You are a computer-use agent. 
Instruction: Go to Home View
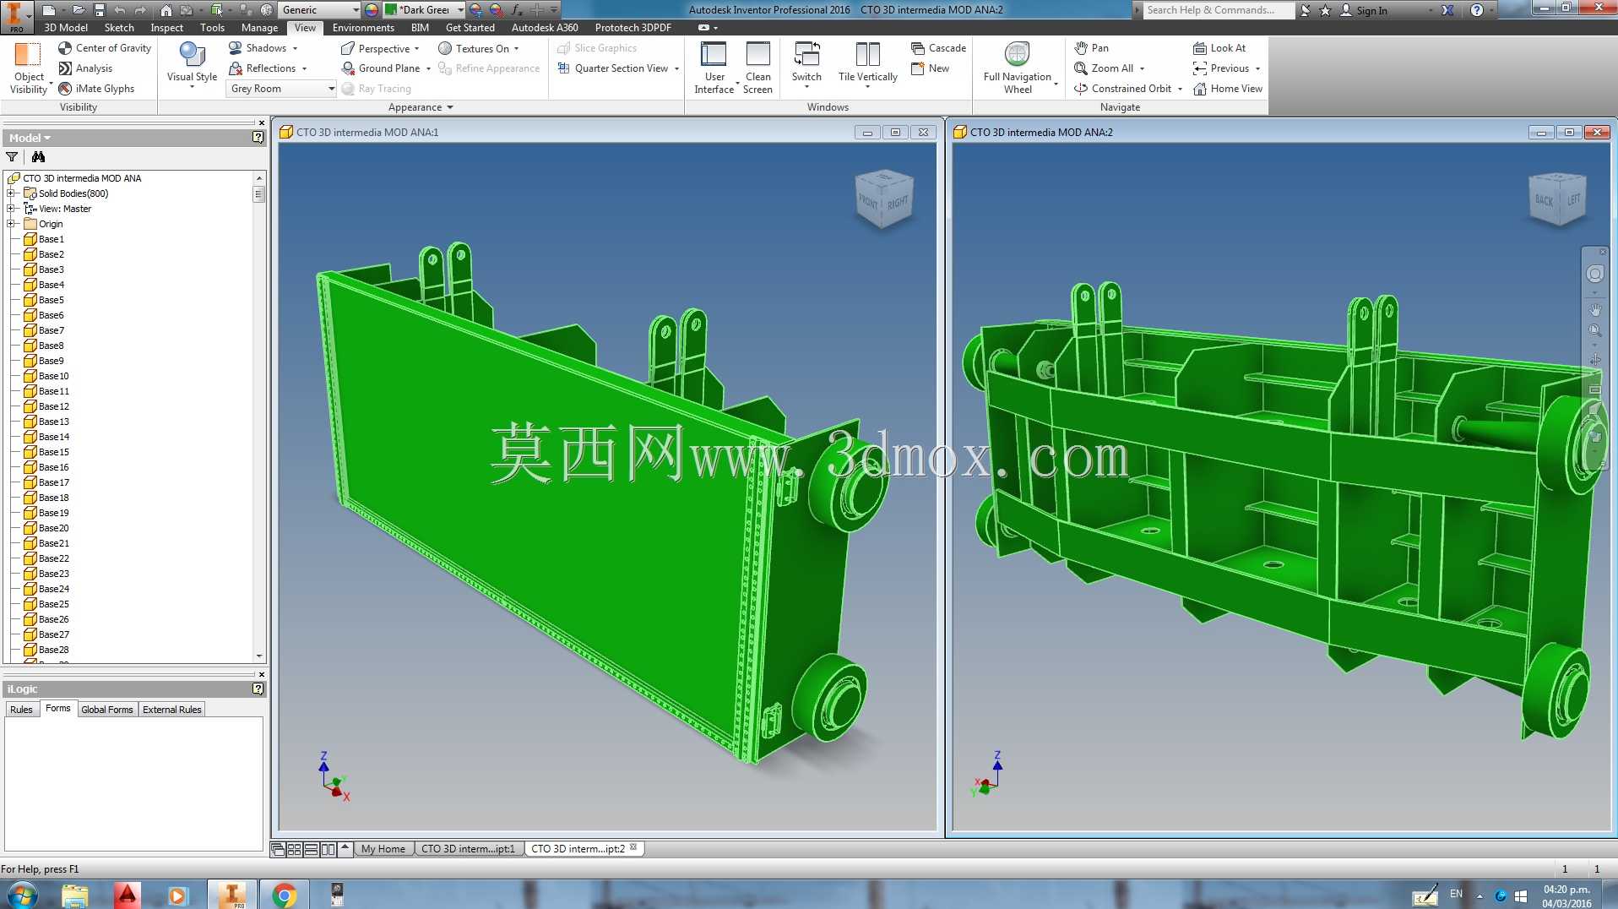(x=1227, y=89)
